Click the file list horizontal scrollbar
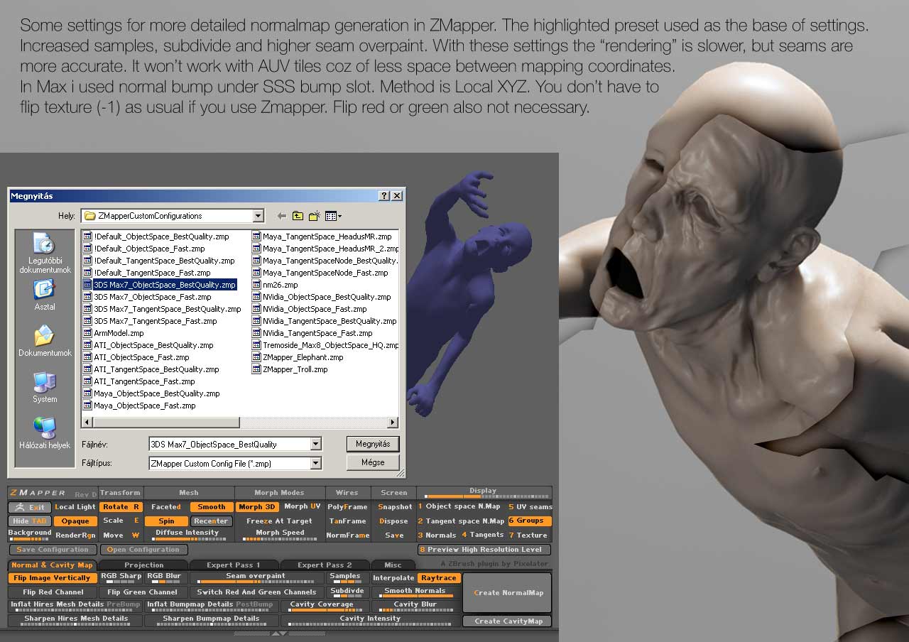The height and width of the screenshot is (642, 909). (x=240, y=423)
